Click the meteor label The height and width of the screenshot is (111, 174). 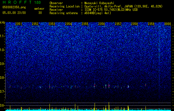coord(39,9)
